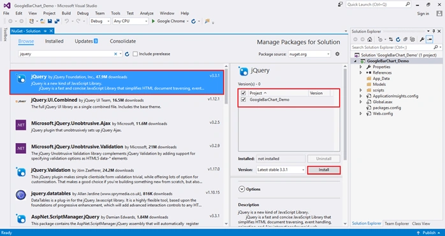The height and width of the screenshot is (236, 445).
Task: Click the Quick Launch search field
Action: 378,4
